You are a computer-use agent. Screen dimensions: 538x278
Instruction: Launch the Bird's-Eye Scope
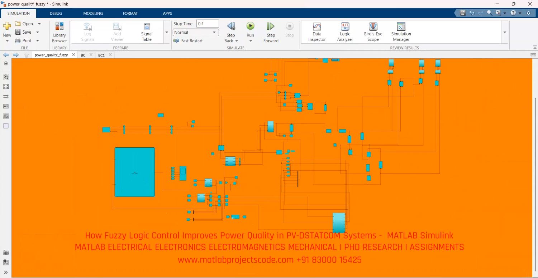(x=373, y=31)
